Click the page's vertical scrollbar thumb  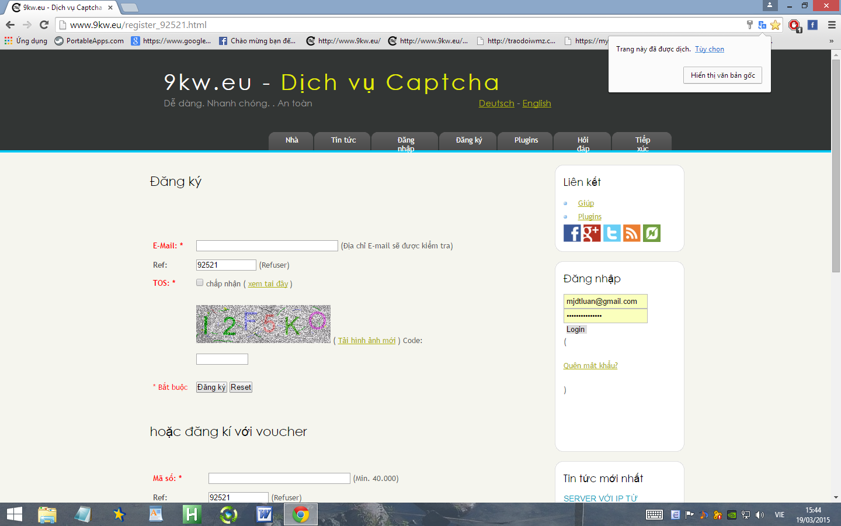point(836,165)
